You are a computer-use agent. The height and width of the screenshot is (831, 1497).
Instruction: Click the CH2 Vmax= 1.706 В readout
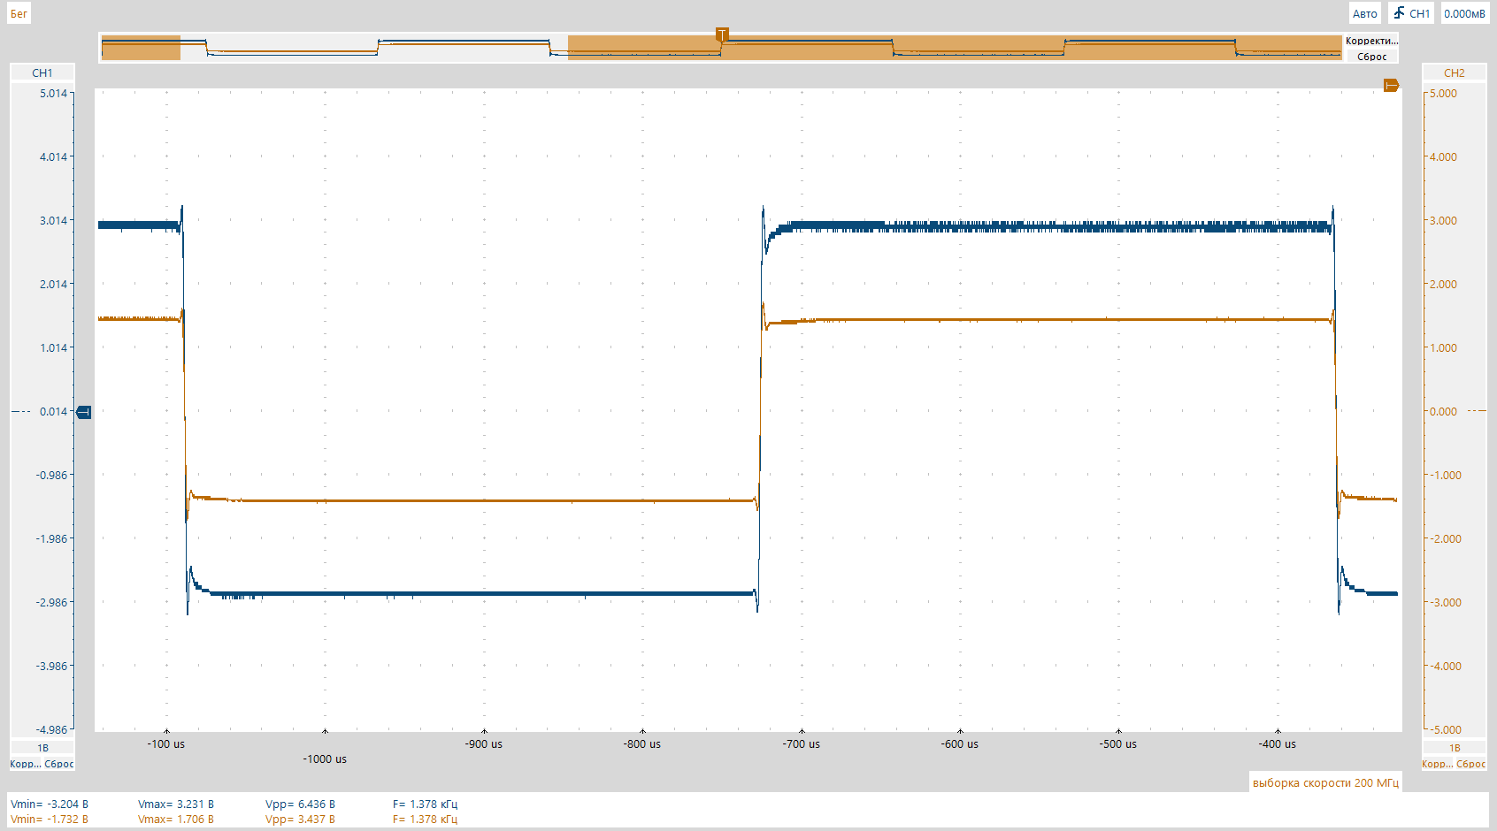[x=176, y=819]
